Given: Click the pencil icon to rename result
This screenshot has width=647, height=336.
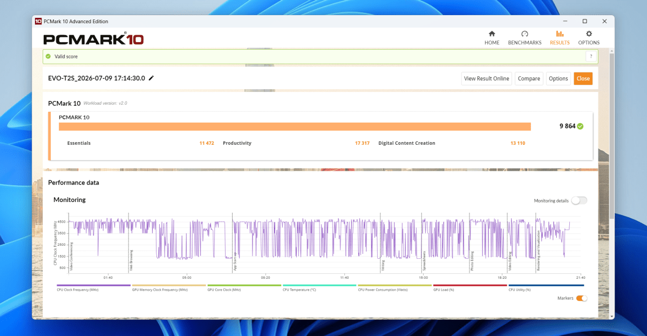Looking at the screenshot, I should pos(152,78).
